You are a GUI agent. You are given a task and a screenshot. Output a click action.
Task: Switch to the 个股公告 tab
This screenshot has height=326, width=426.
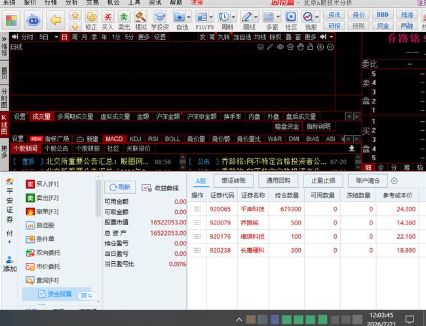56,149
